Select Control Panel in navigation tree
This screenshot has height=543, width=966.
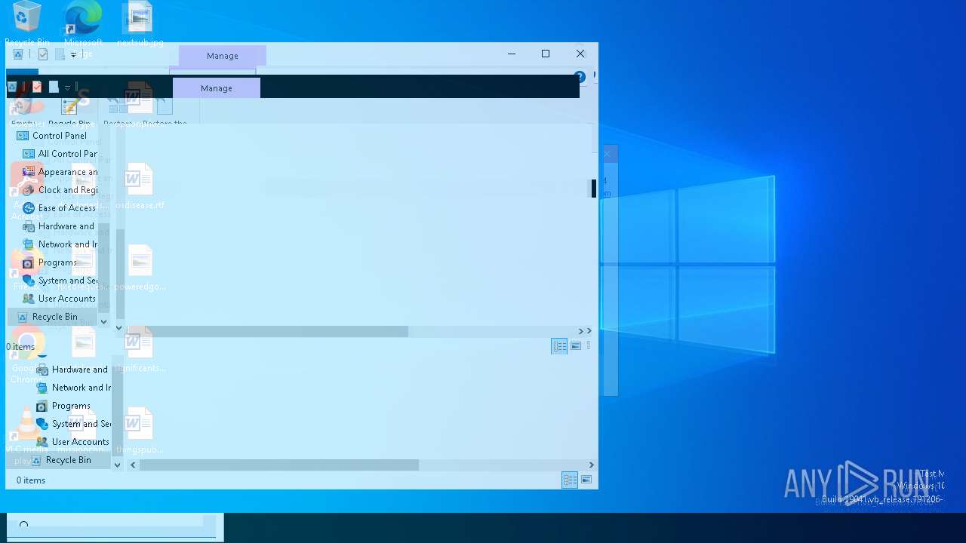[60, 136]
